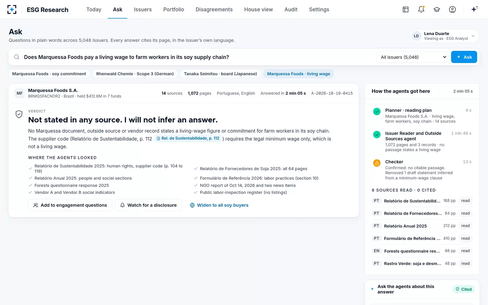Viewport: 488px width, 305px height.
Task: Click the Checker step orange warning icon
Action: 377,163
